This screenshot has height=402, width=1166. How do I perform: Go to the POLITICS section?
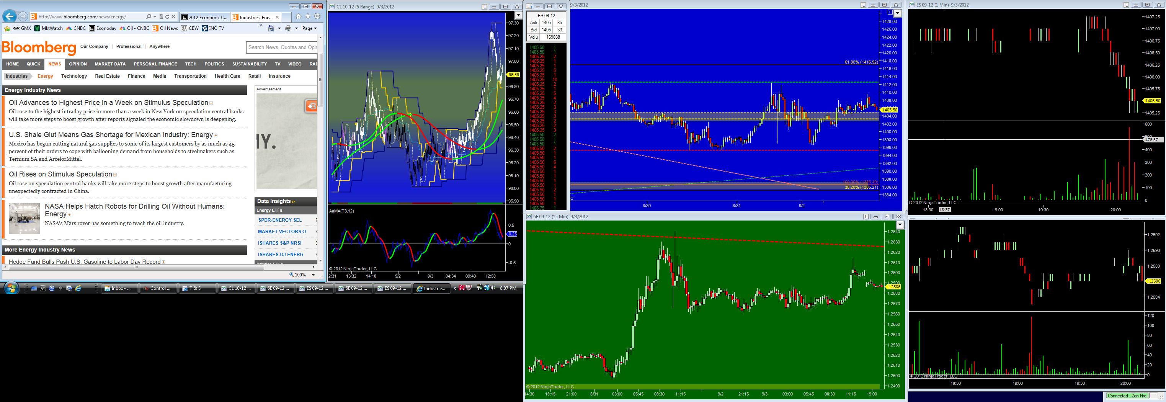(x=214, y=64)
